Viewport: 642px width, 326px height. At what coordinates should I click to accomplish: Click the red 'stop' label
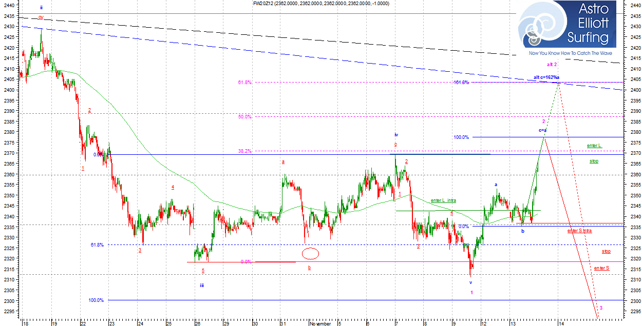coord(606,252)
